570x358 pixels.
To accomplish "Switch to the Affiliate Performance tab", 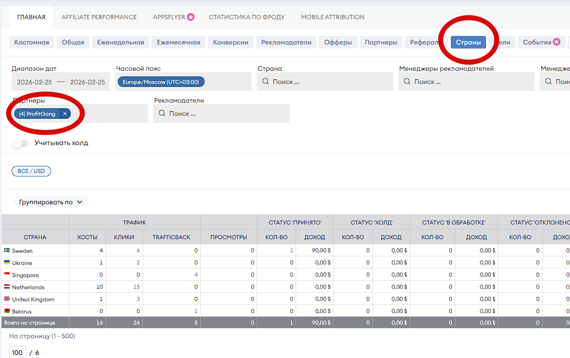I will click(99, 17).
